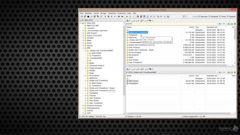Select drive D in the _Styles and Transitions0000 pane drive bar
The image size is (240, 135).
[x=133, y=69]
